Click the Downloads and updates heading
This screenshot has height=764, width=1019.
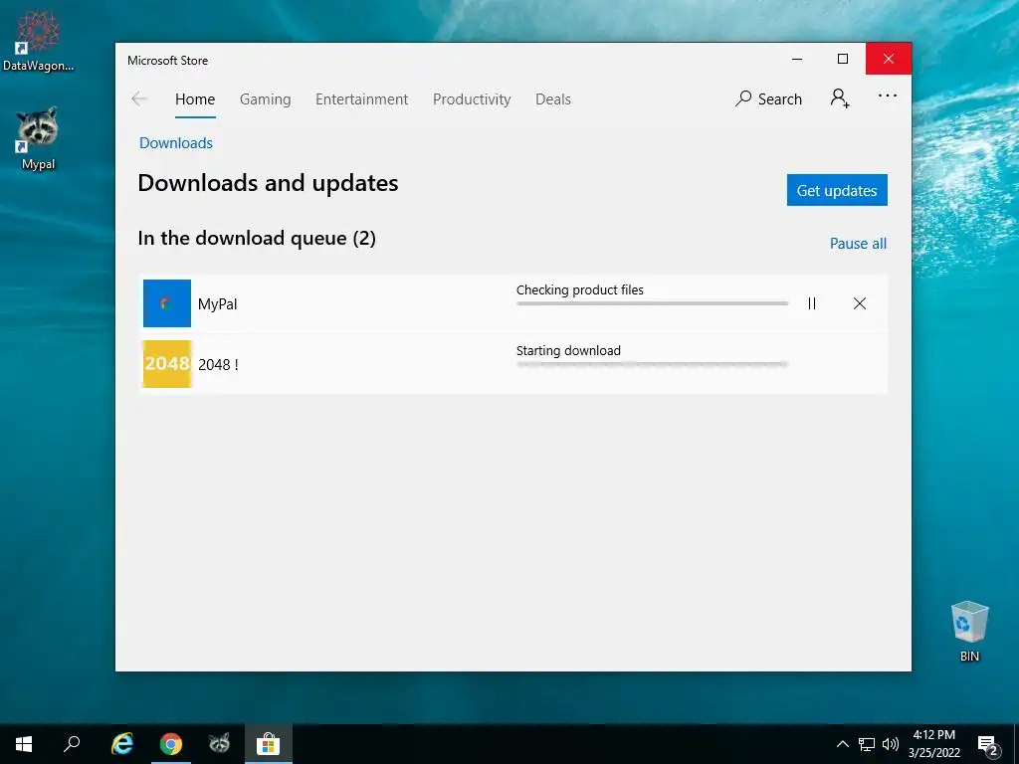[268, 183]
